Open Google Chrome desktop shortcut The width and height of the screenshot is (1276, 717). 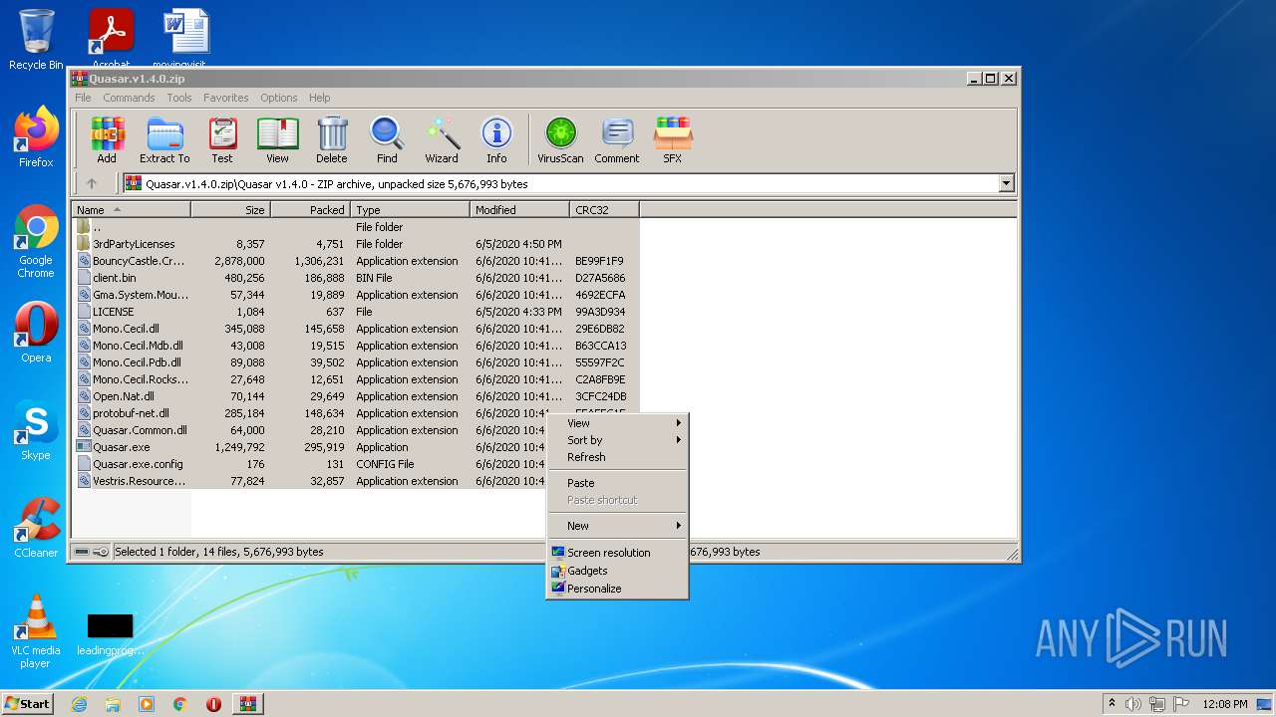(36, 242)
